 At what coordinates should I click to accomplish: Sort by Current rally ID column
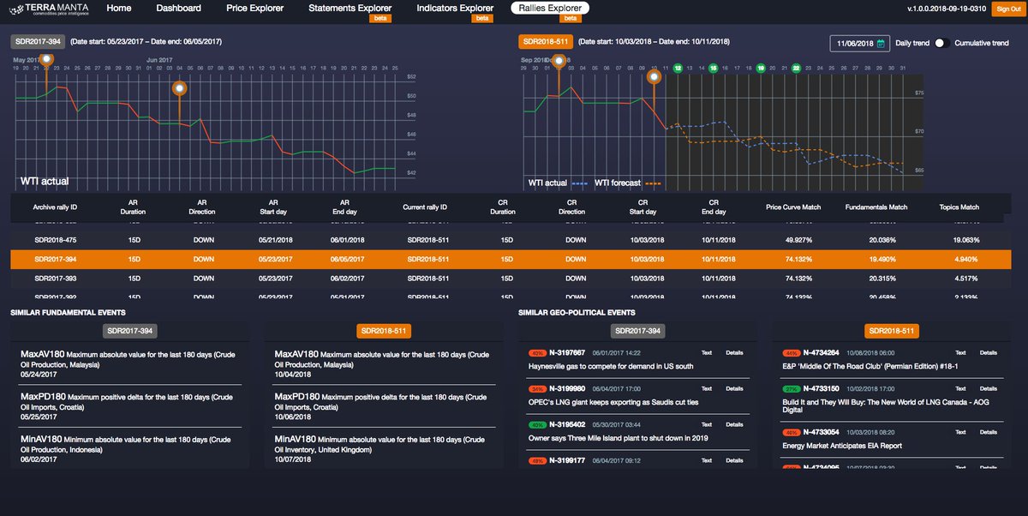[x=425, y=207]
